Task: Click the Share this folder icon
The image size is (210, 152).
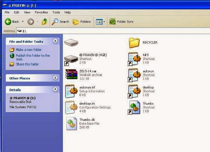Action: pyautogui.click(x=12, y=64)
